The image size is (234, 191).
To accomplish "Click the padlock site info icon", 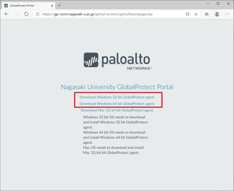I will tap(37, 14).
